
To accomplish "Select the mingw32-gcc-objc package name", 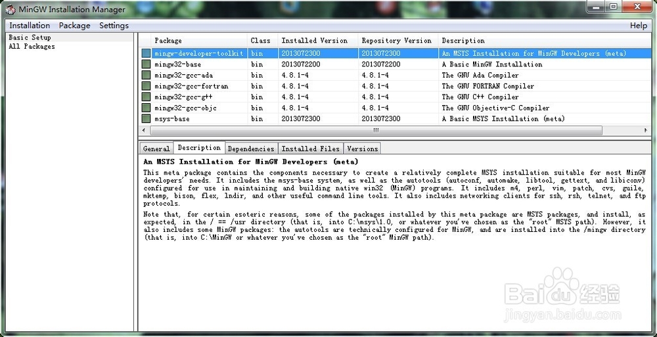I will point(186,108).
